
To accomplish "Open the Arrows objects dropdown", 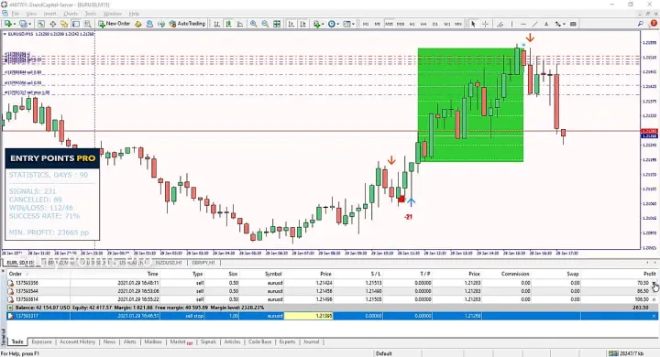I will [560, 24].
